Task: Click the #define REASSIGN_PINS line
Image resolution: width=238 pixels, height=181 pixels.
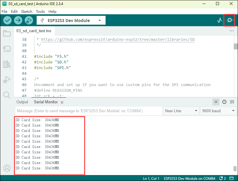Action: tap(58, 90)
